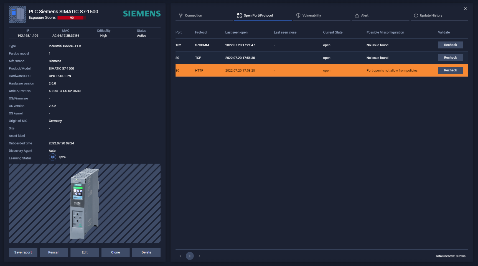Click the Siemens brand logo
Image resolution: width=478 pixels, height=266 pixels.
[x=142, y=14]
